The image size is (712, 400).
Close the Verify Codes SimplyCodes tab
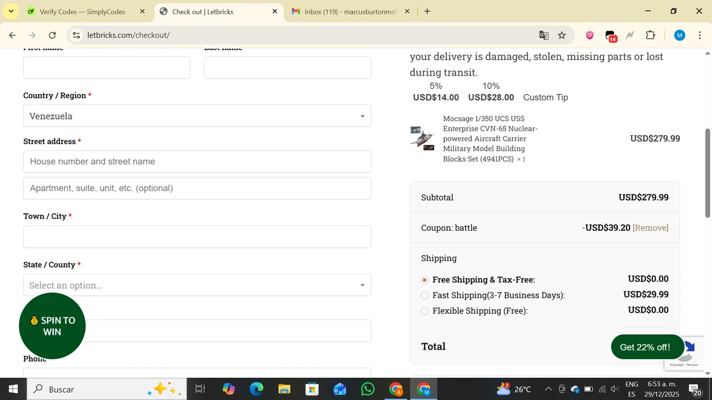tap(142, 11)
